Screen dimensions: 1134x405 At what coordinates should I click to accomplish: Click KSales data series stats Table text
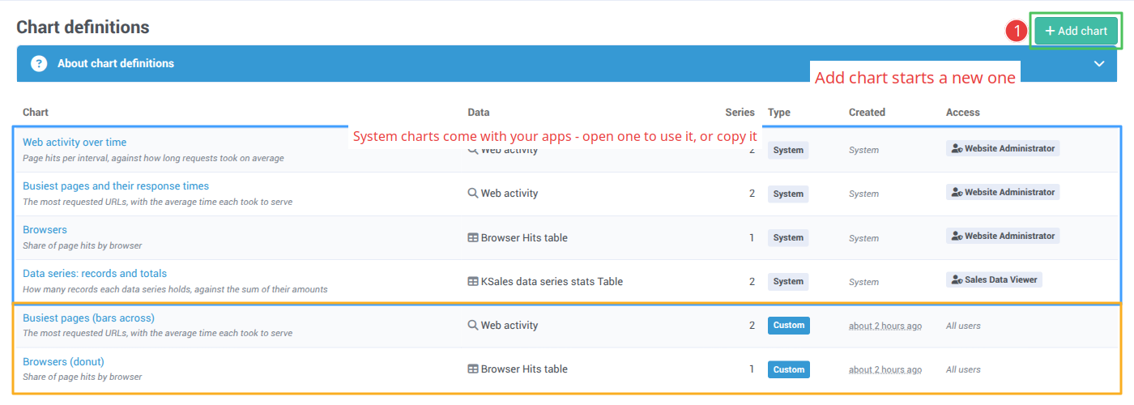[x=552, y=281]
